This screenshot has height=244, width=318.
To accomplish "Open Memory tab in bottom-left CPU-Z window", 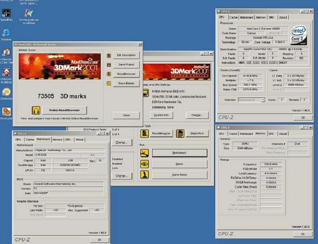I will click(x=57, y=140).
